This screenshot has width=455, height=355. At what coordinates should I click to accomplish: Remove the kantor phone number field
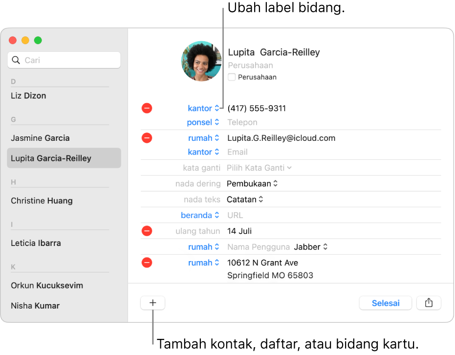147,108
